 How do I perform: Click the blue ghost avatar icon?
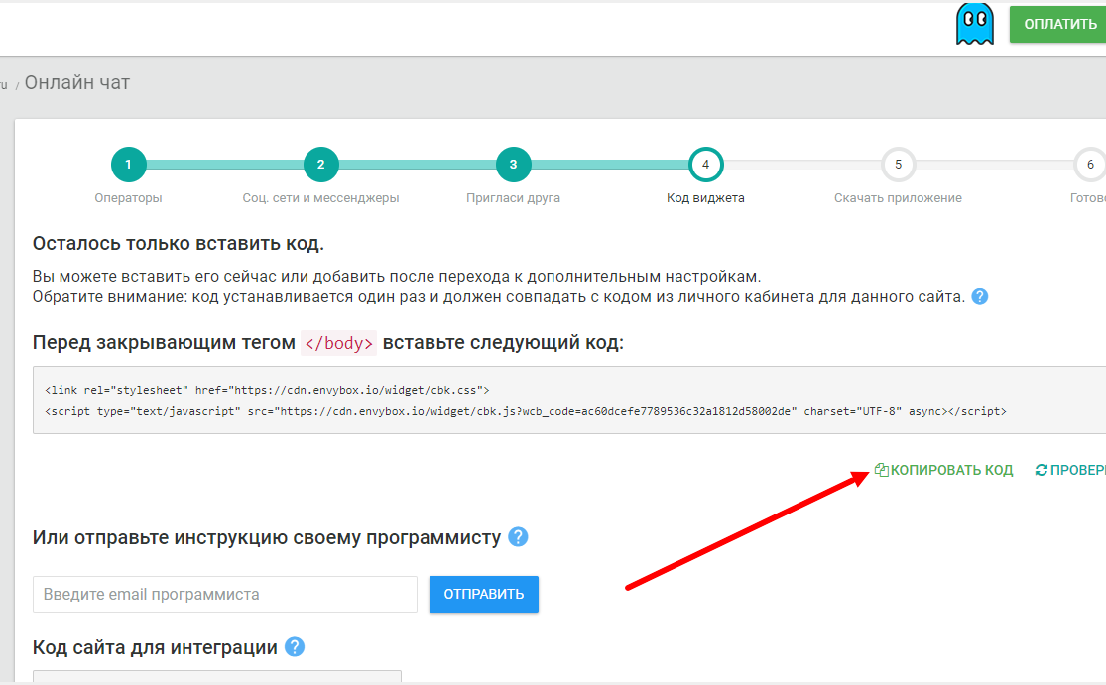coord(975,24)
